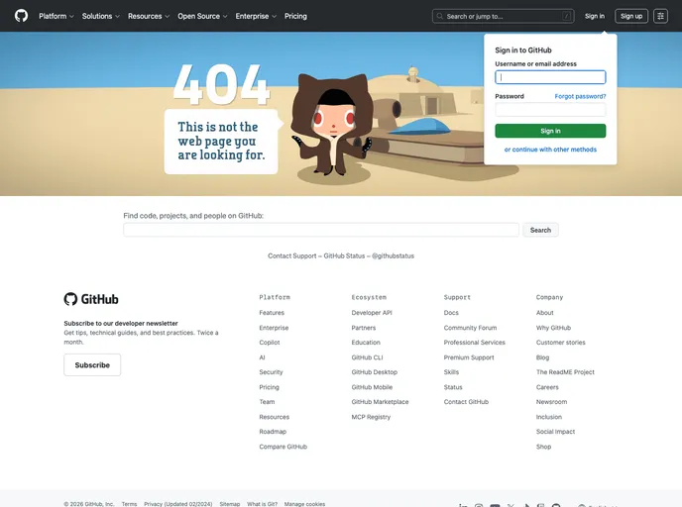This screenshot has height=507, width=682.
Task: Click into the Password field
Action: (x=550, y=110)
